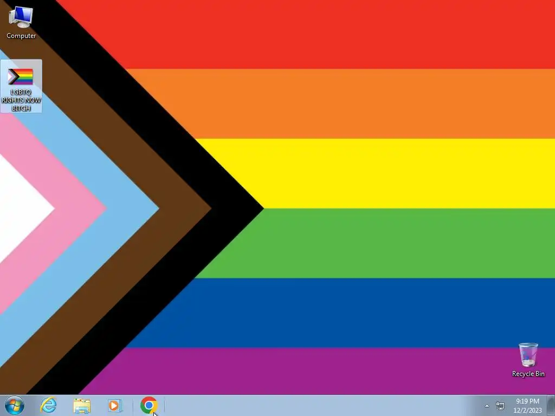This screenshot has height=416, width=555.
Task: Launch Internet Explorer from the taskbar
Action: [x=48, y=405]
